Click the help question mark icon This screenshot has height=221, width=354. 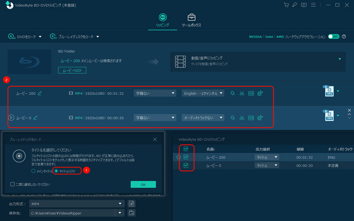click(344, 37)
